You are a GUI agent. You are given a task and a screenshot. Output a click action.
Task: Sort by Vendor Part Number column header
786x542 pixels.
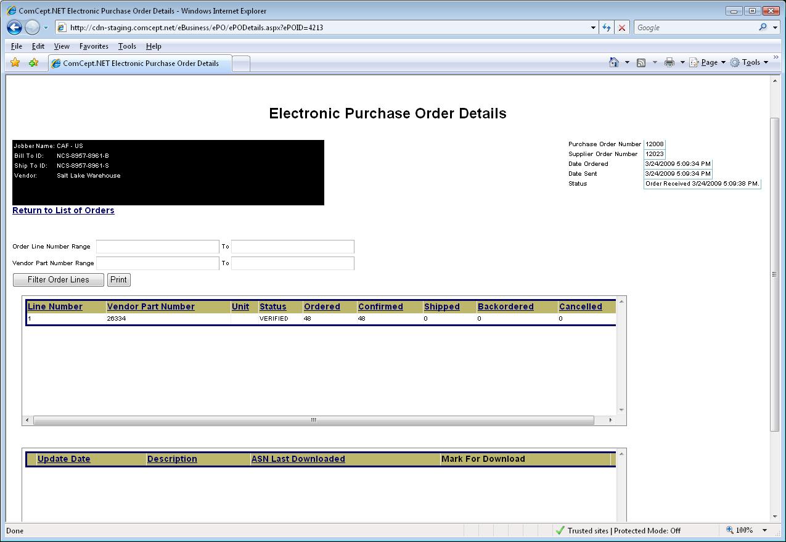[x=150, y=306]
